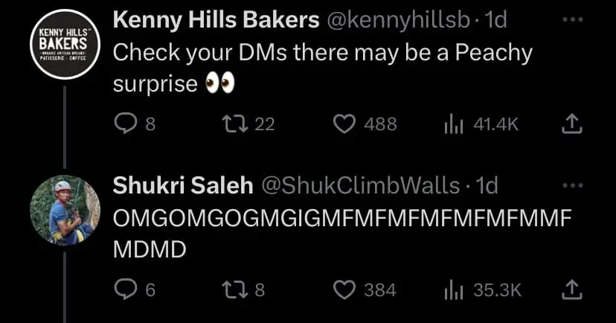View analytics for Shukri Saleh's reply
616x323 pixels.
pos(454,290)
